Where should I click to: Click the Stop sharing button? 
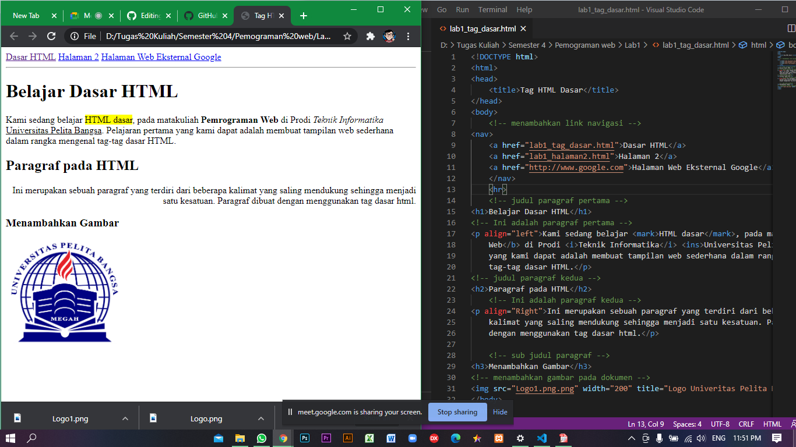coord(457,412)
